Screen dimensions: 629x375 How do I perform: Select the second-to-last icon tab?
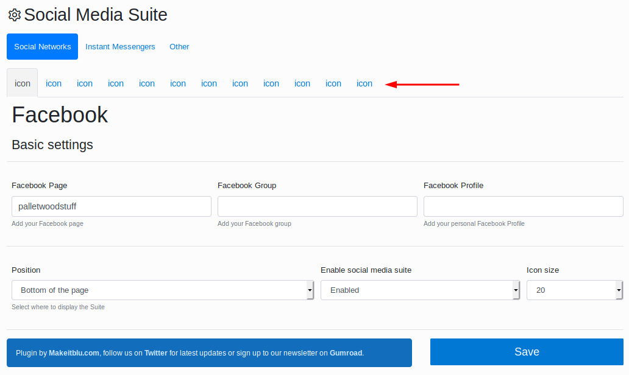coord(333,83)
